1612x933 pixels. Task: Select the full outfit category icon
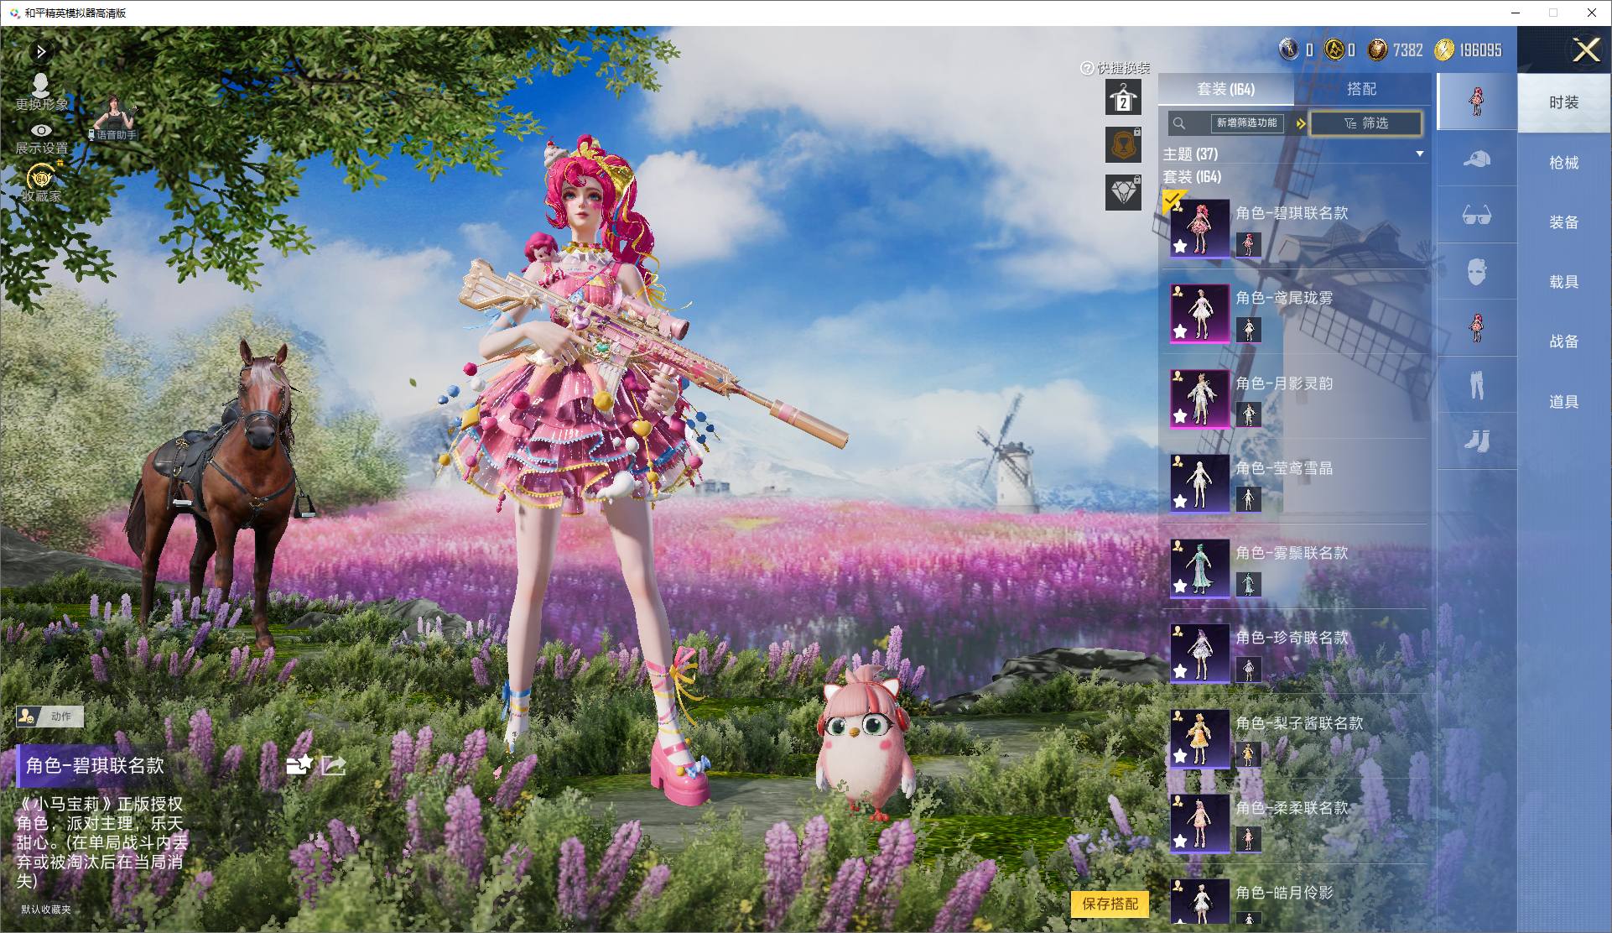tap(1477, 102)
